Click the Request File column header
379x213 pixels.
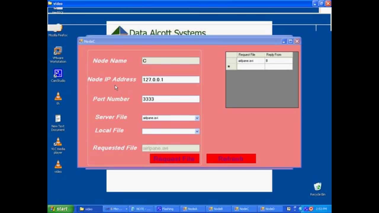tap(251, 55)
